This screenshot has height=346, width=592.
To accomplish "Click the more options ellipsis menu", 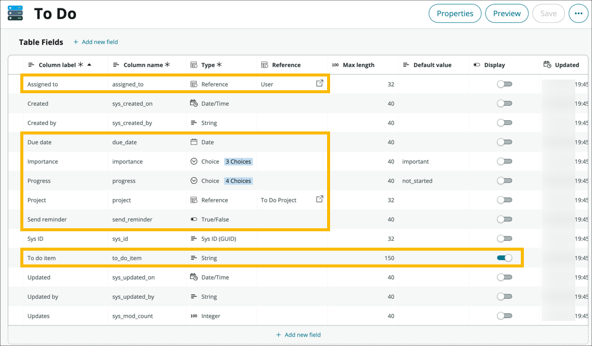I will click(577, 13).
